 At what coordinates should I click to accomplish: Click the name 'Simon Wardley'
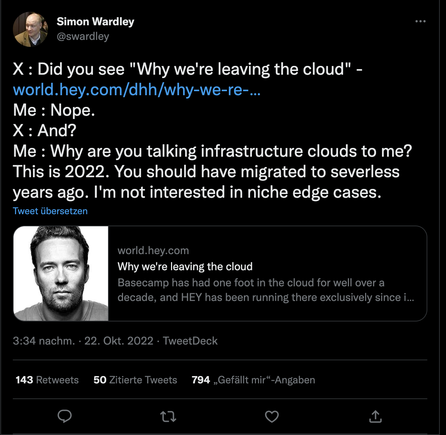(x=96, y=21)
